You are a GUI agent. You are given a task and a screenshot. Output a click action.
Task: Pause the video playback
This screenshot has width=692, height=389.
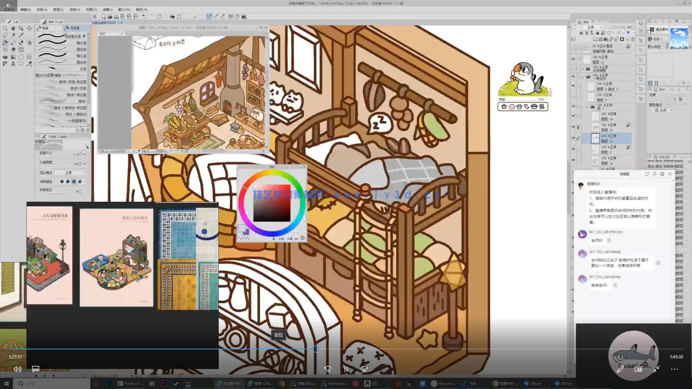(346, 369)
